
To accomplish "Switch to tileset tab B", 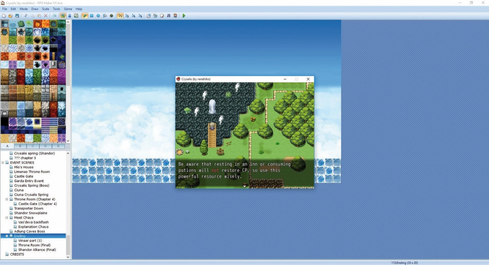I will (20, 146).
